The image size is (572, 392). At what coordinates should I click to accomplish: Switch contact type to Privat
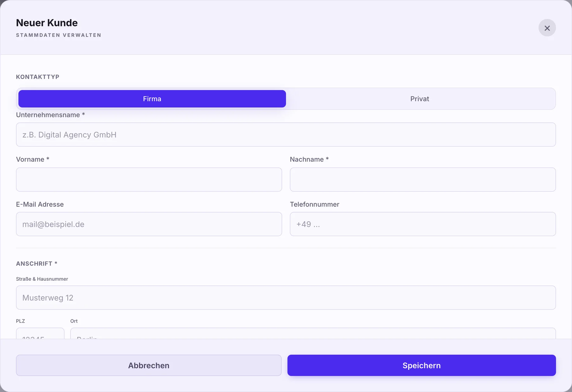(x=419, y=99)
